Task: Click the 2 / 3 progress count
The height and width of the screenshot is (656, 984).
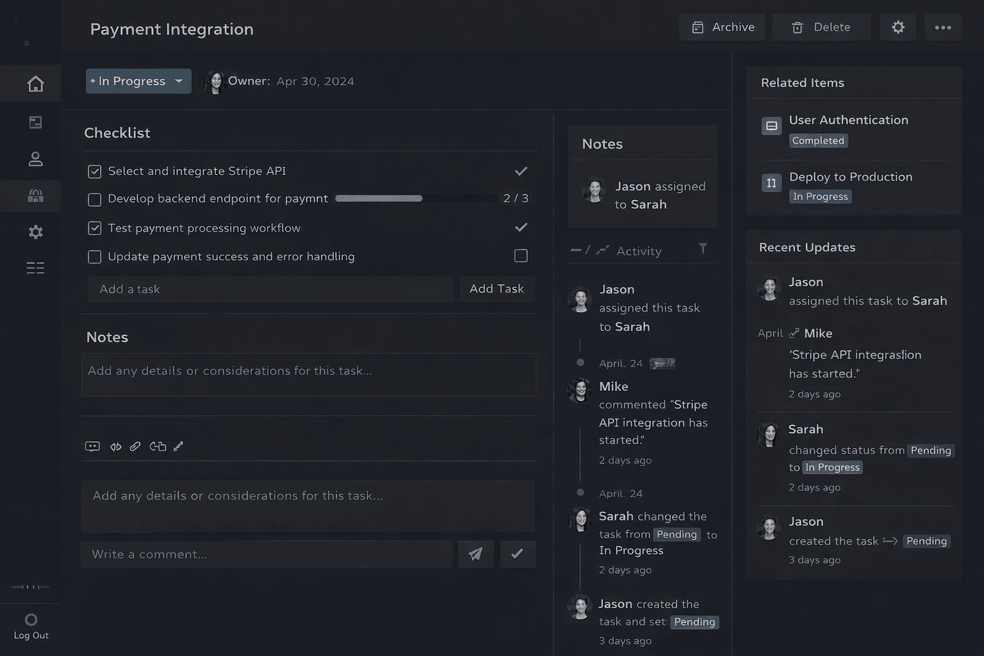Action: [516, 199]
